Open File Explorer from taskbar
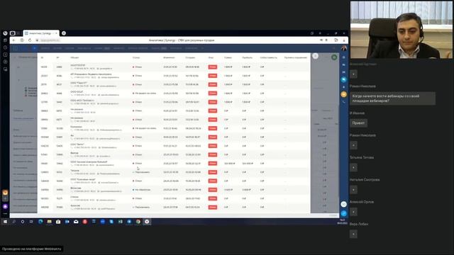This screenshot has width=454, height=255. point(50,222)
